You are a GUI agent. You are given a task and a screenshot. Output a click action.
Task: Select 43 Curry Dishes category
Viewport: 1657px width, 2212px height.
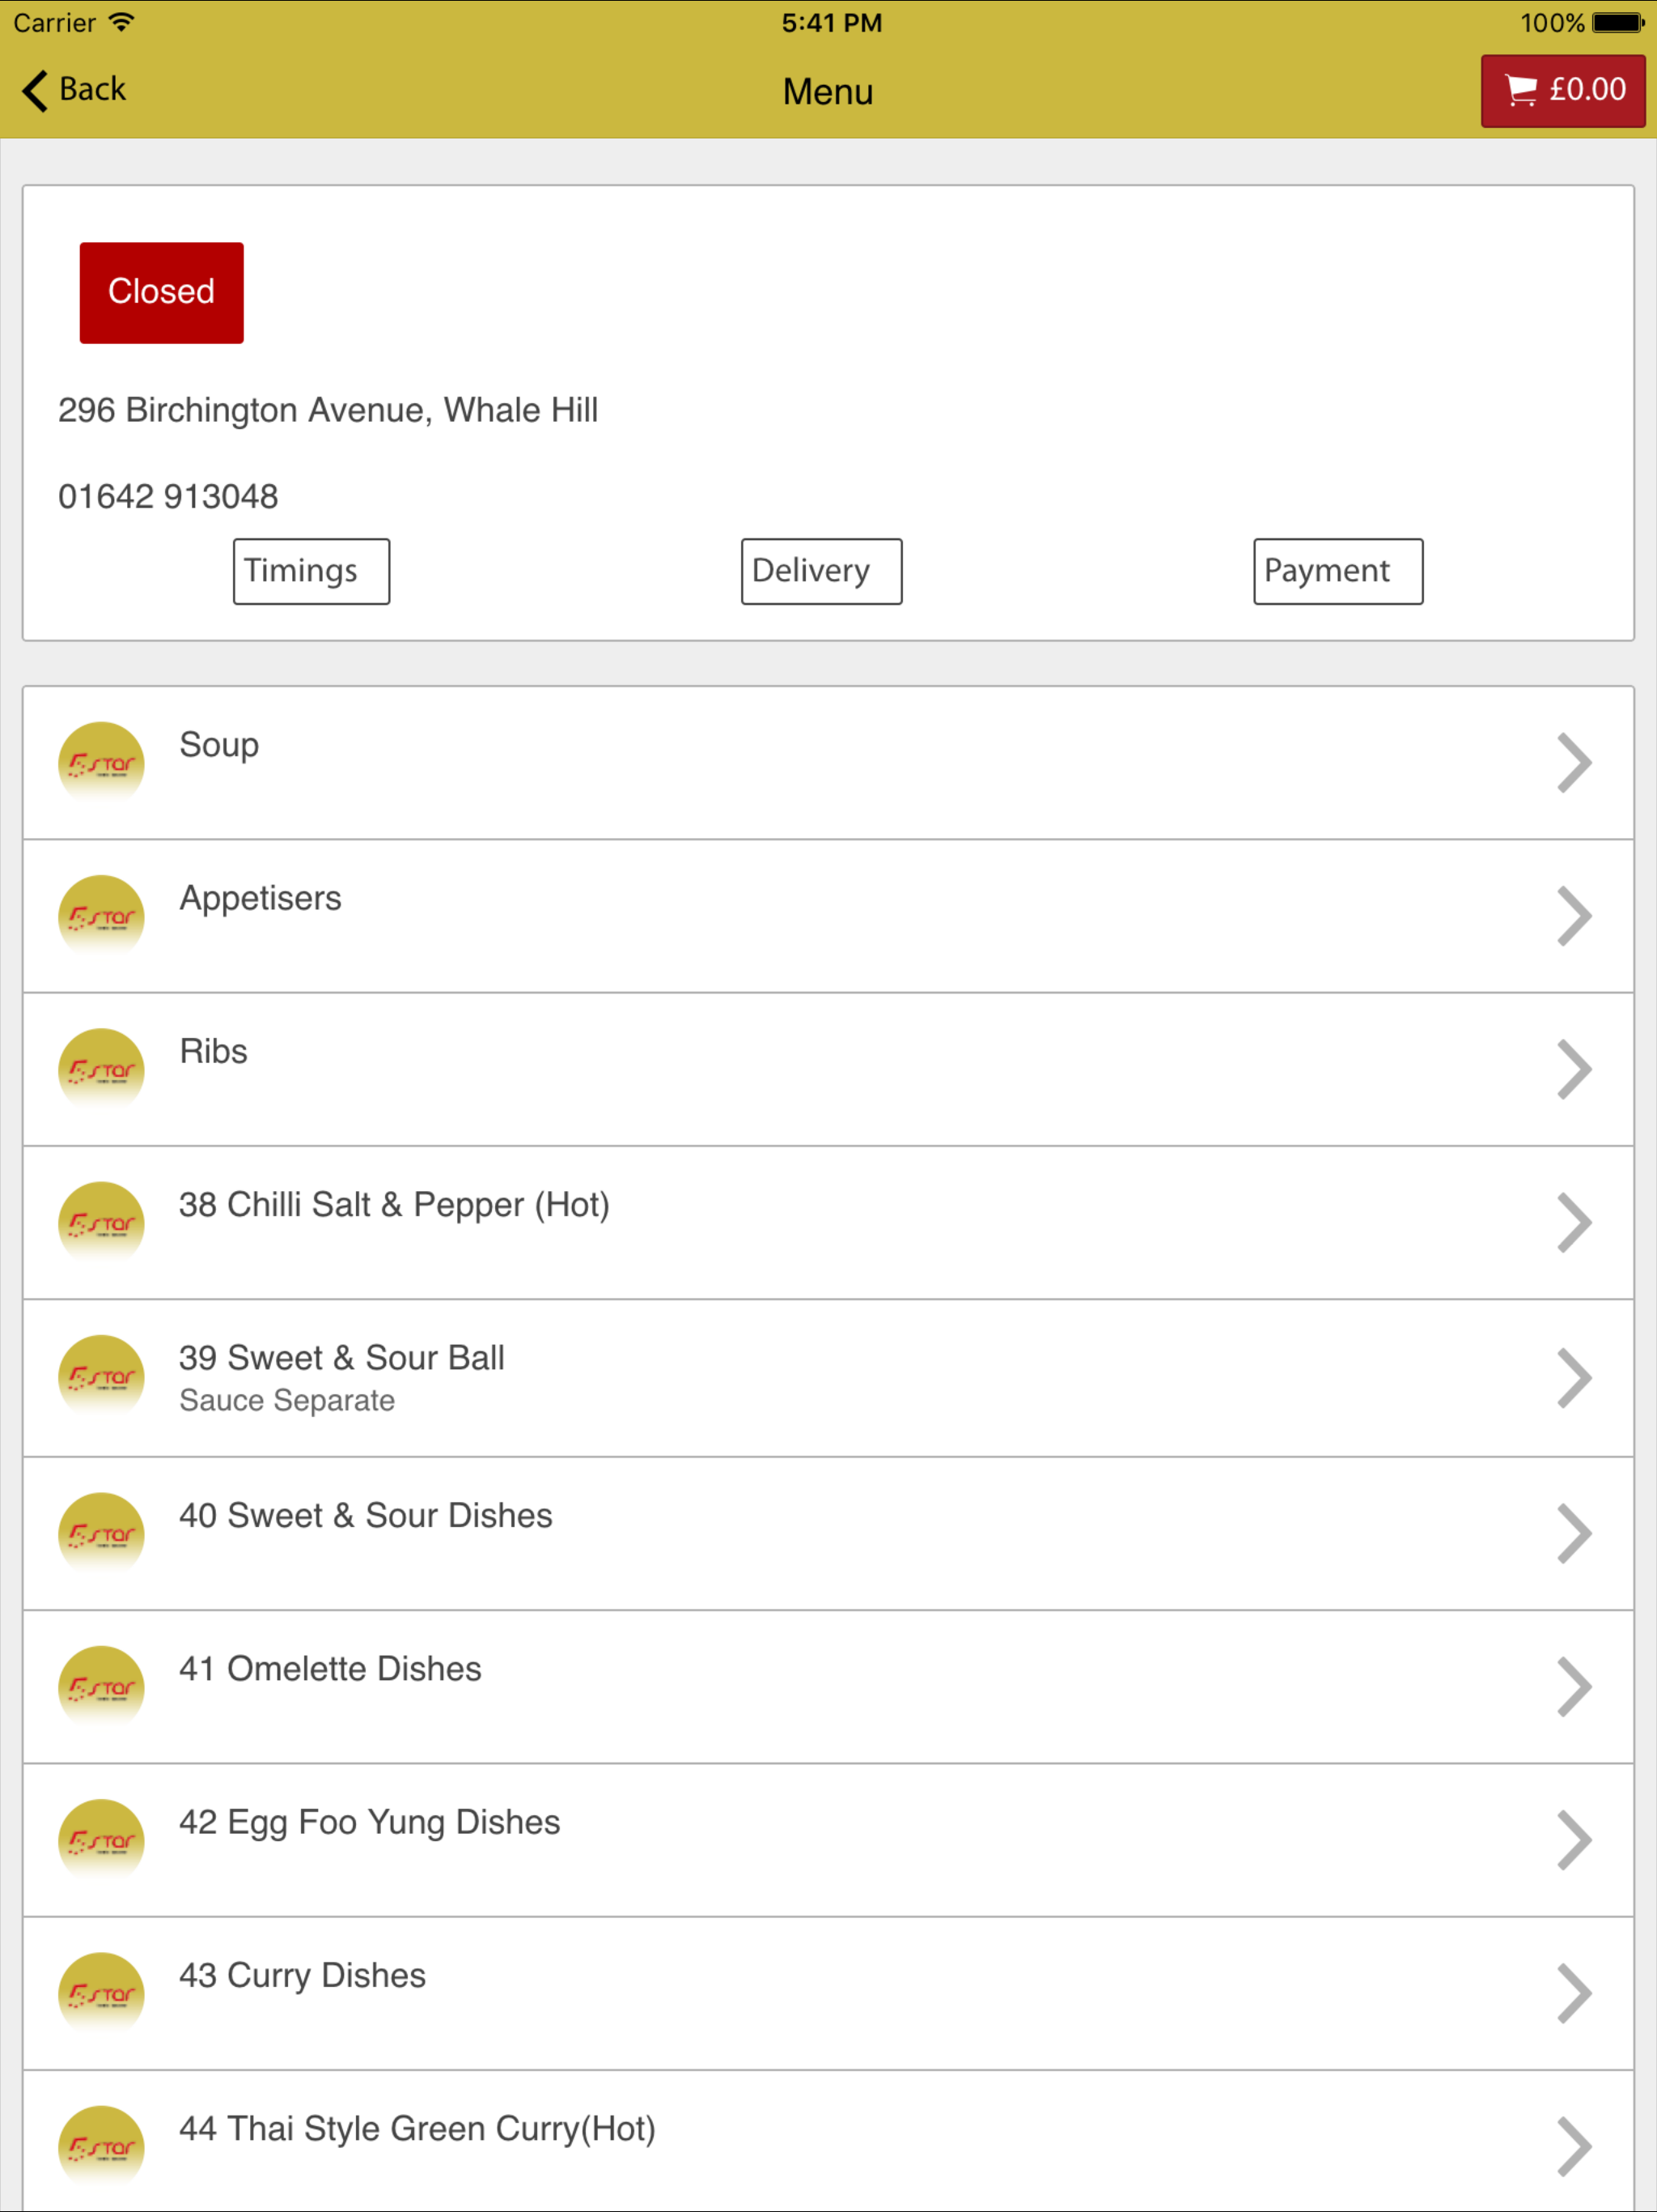pos(828,1994)
